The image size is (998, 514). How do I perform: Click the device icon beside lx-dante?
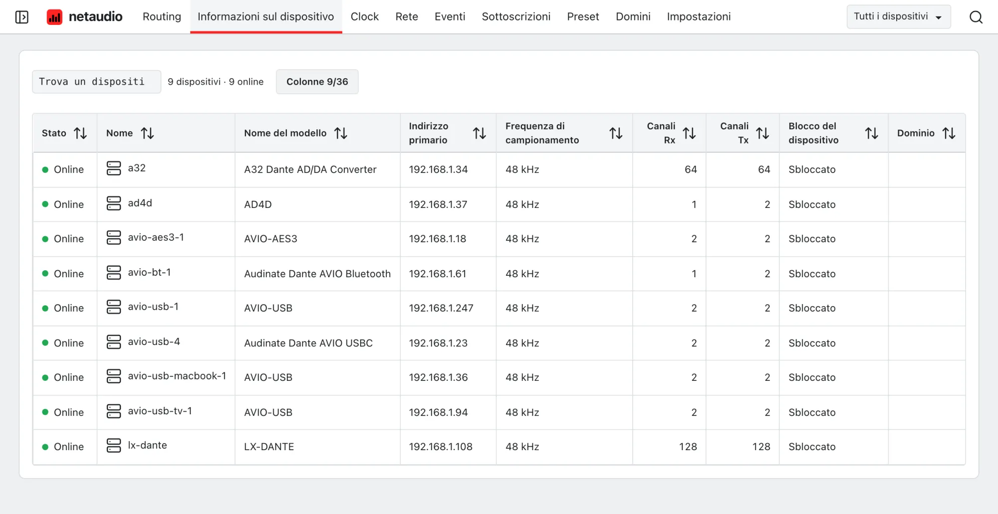[114, 446]
